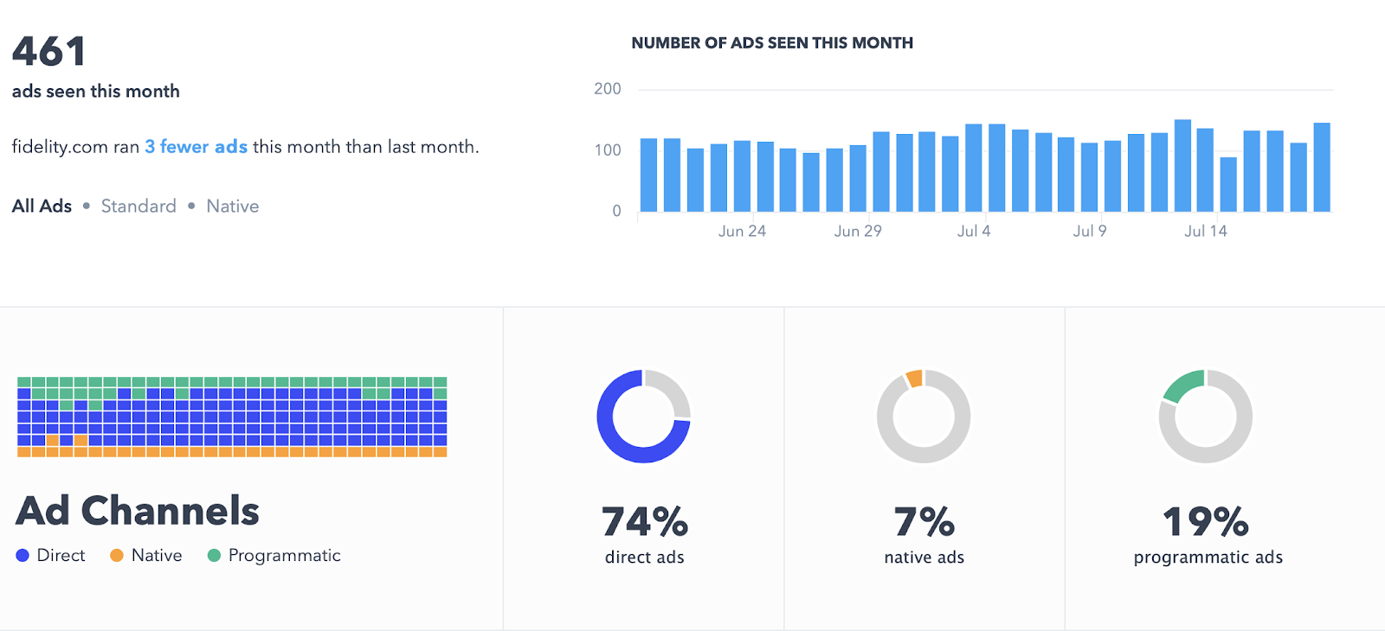The height and width of the screenshot is (631, 1385).
Task: Click the native ads donut chart
Action: pyautogui.click(x=924, y=417)
